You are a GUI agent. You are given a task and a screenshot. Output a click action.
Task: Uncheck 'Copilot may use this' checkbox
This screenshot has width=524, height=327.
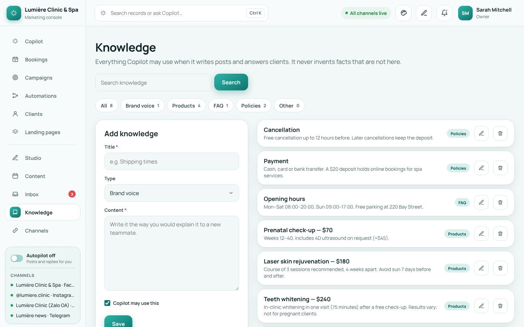click(x=107, y=303)
